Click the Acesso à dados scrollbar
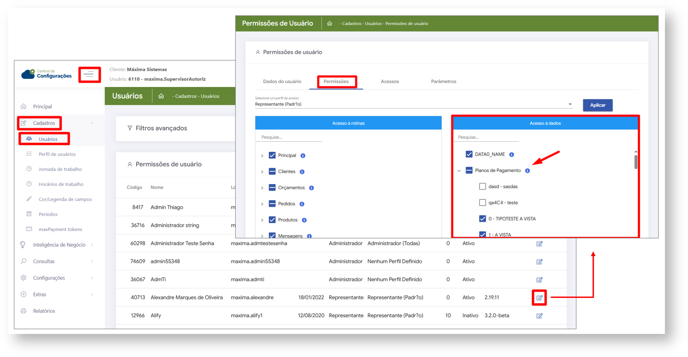The height and width of the screenshot is (357, 688). point(636,162)
